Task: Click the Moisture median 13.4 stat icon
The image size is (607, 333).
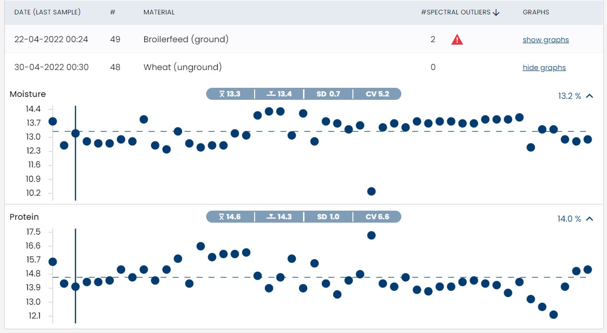Action: 271,94
